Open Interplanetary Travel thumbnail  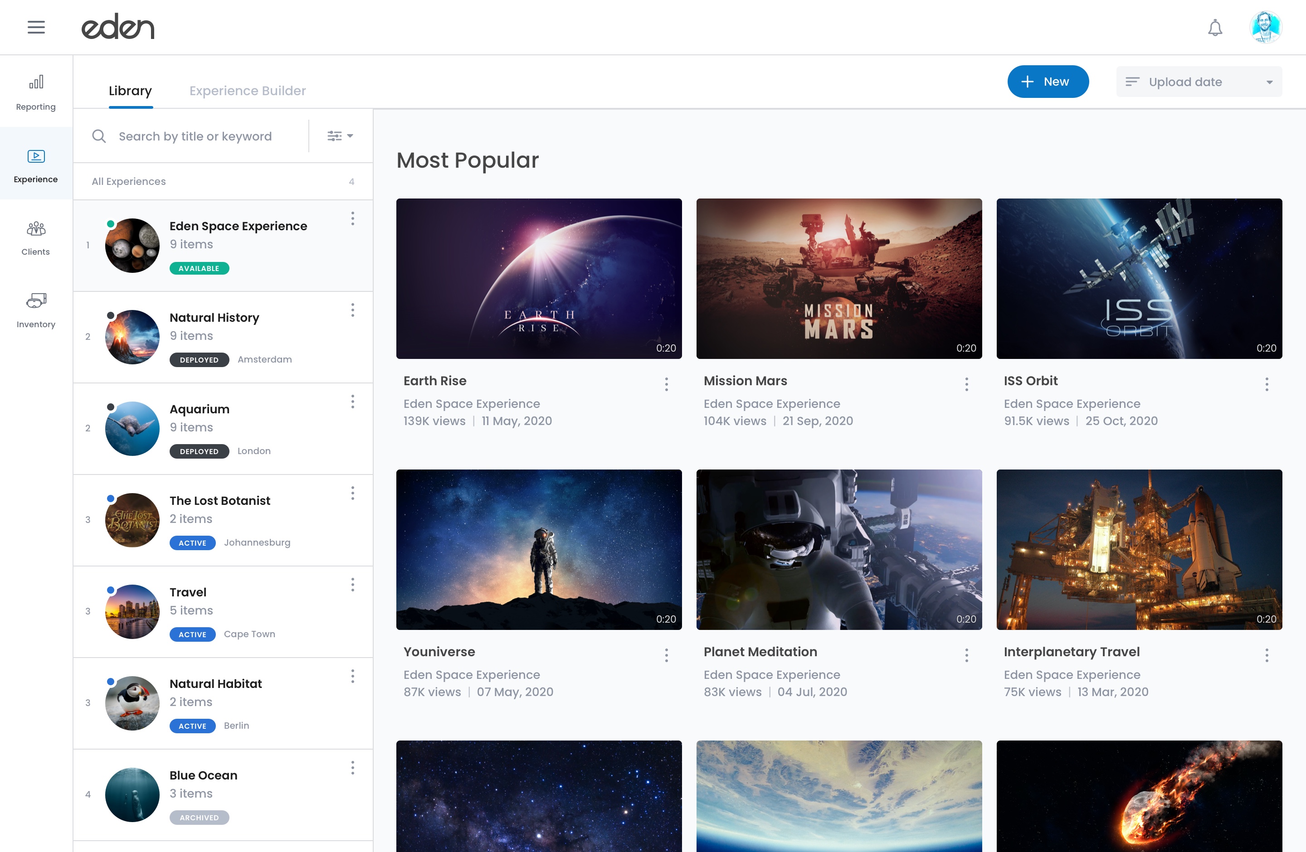tap(1139, 549)
